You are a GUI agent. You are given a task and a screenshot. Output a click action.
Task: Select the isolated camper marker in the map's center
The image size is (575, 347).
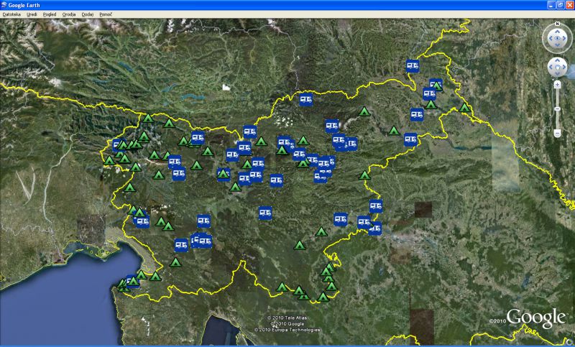[265, 213]
